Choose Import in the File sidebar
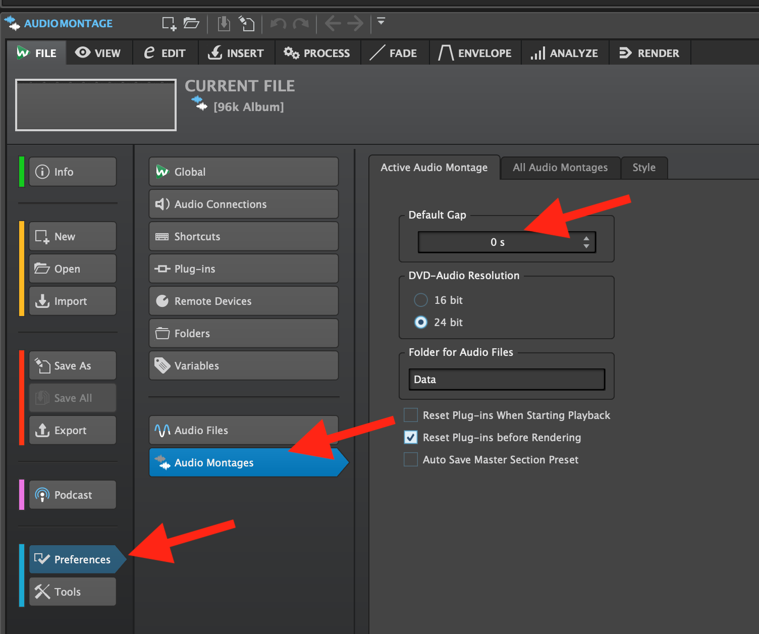 (x=73, y=301)
